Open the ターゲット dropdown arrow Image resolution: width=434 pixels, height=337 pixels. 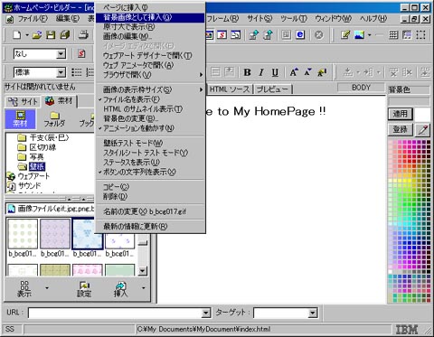[313, 313]
